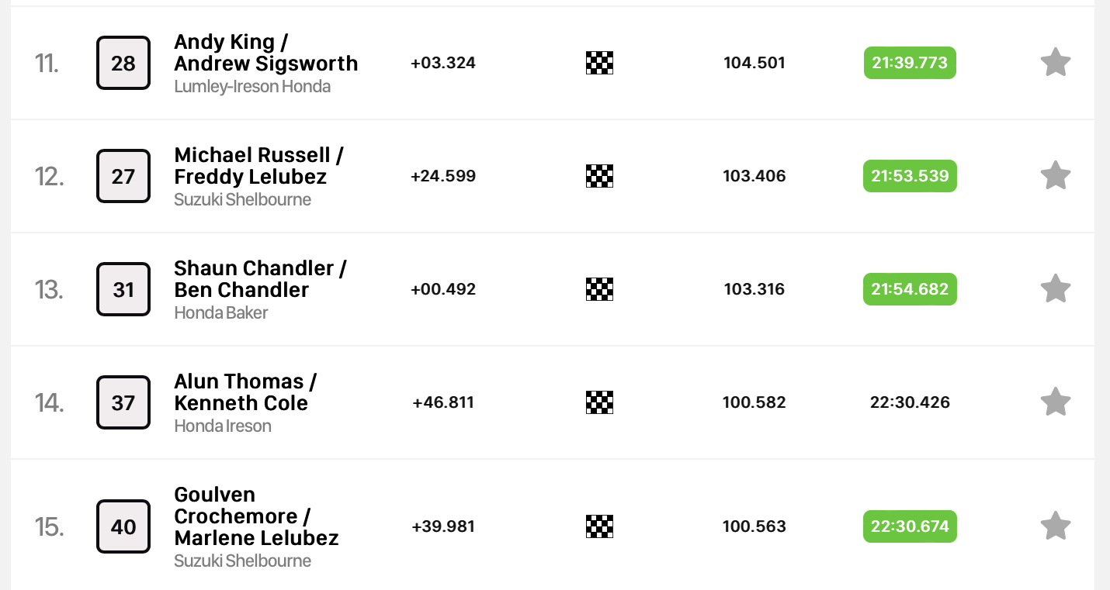Screen dimensions: 1110x590
Task: Select race number 31 badge
Action: (x=123, y=289)
